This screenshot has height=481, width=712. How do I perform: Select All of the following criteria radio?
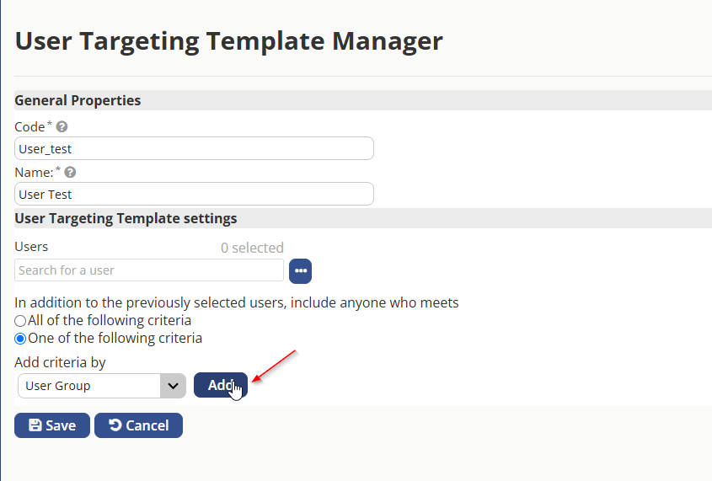pyautogui.click(x=20, y=321)
